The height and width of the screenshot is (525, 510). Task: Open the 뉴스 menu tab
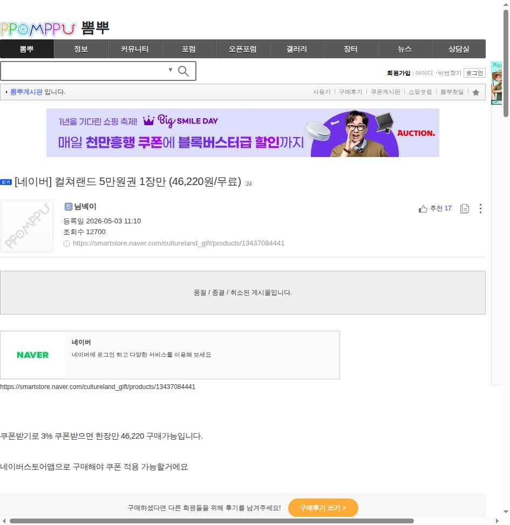point(405,49)
